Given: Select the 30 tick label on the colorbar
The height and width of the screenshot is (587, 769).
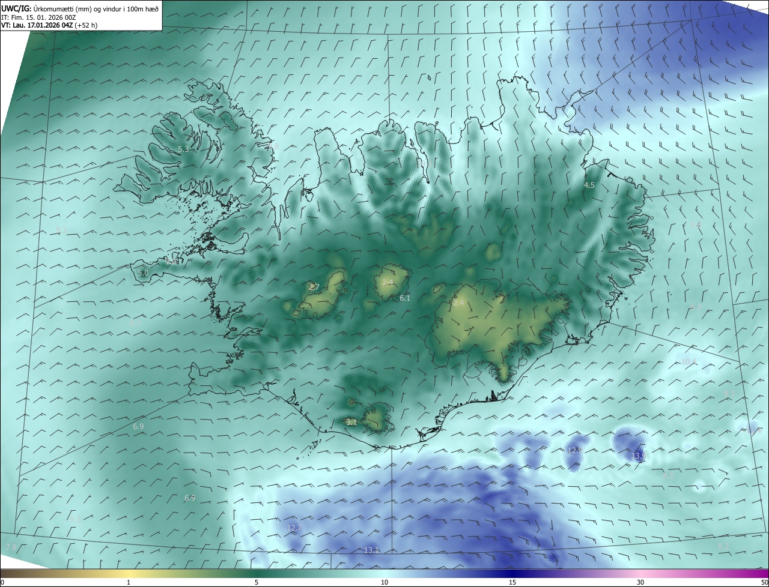Looking at the screenshot, I should click(640, 582).
